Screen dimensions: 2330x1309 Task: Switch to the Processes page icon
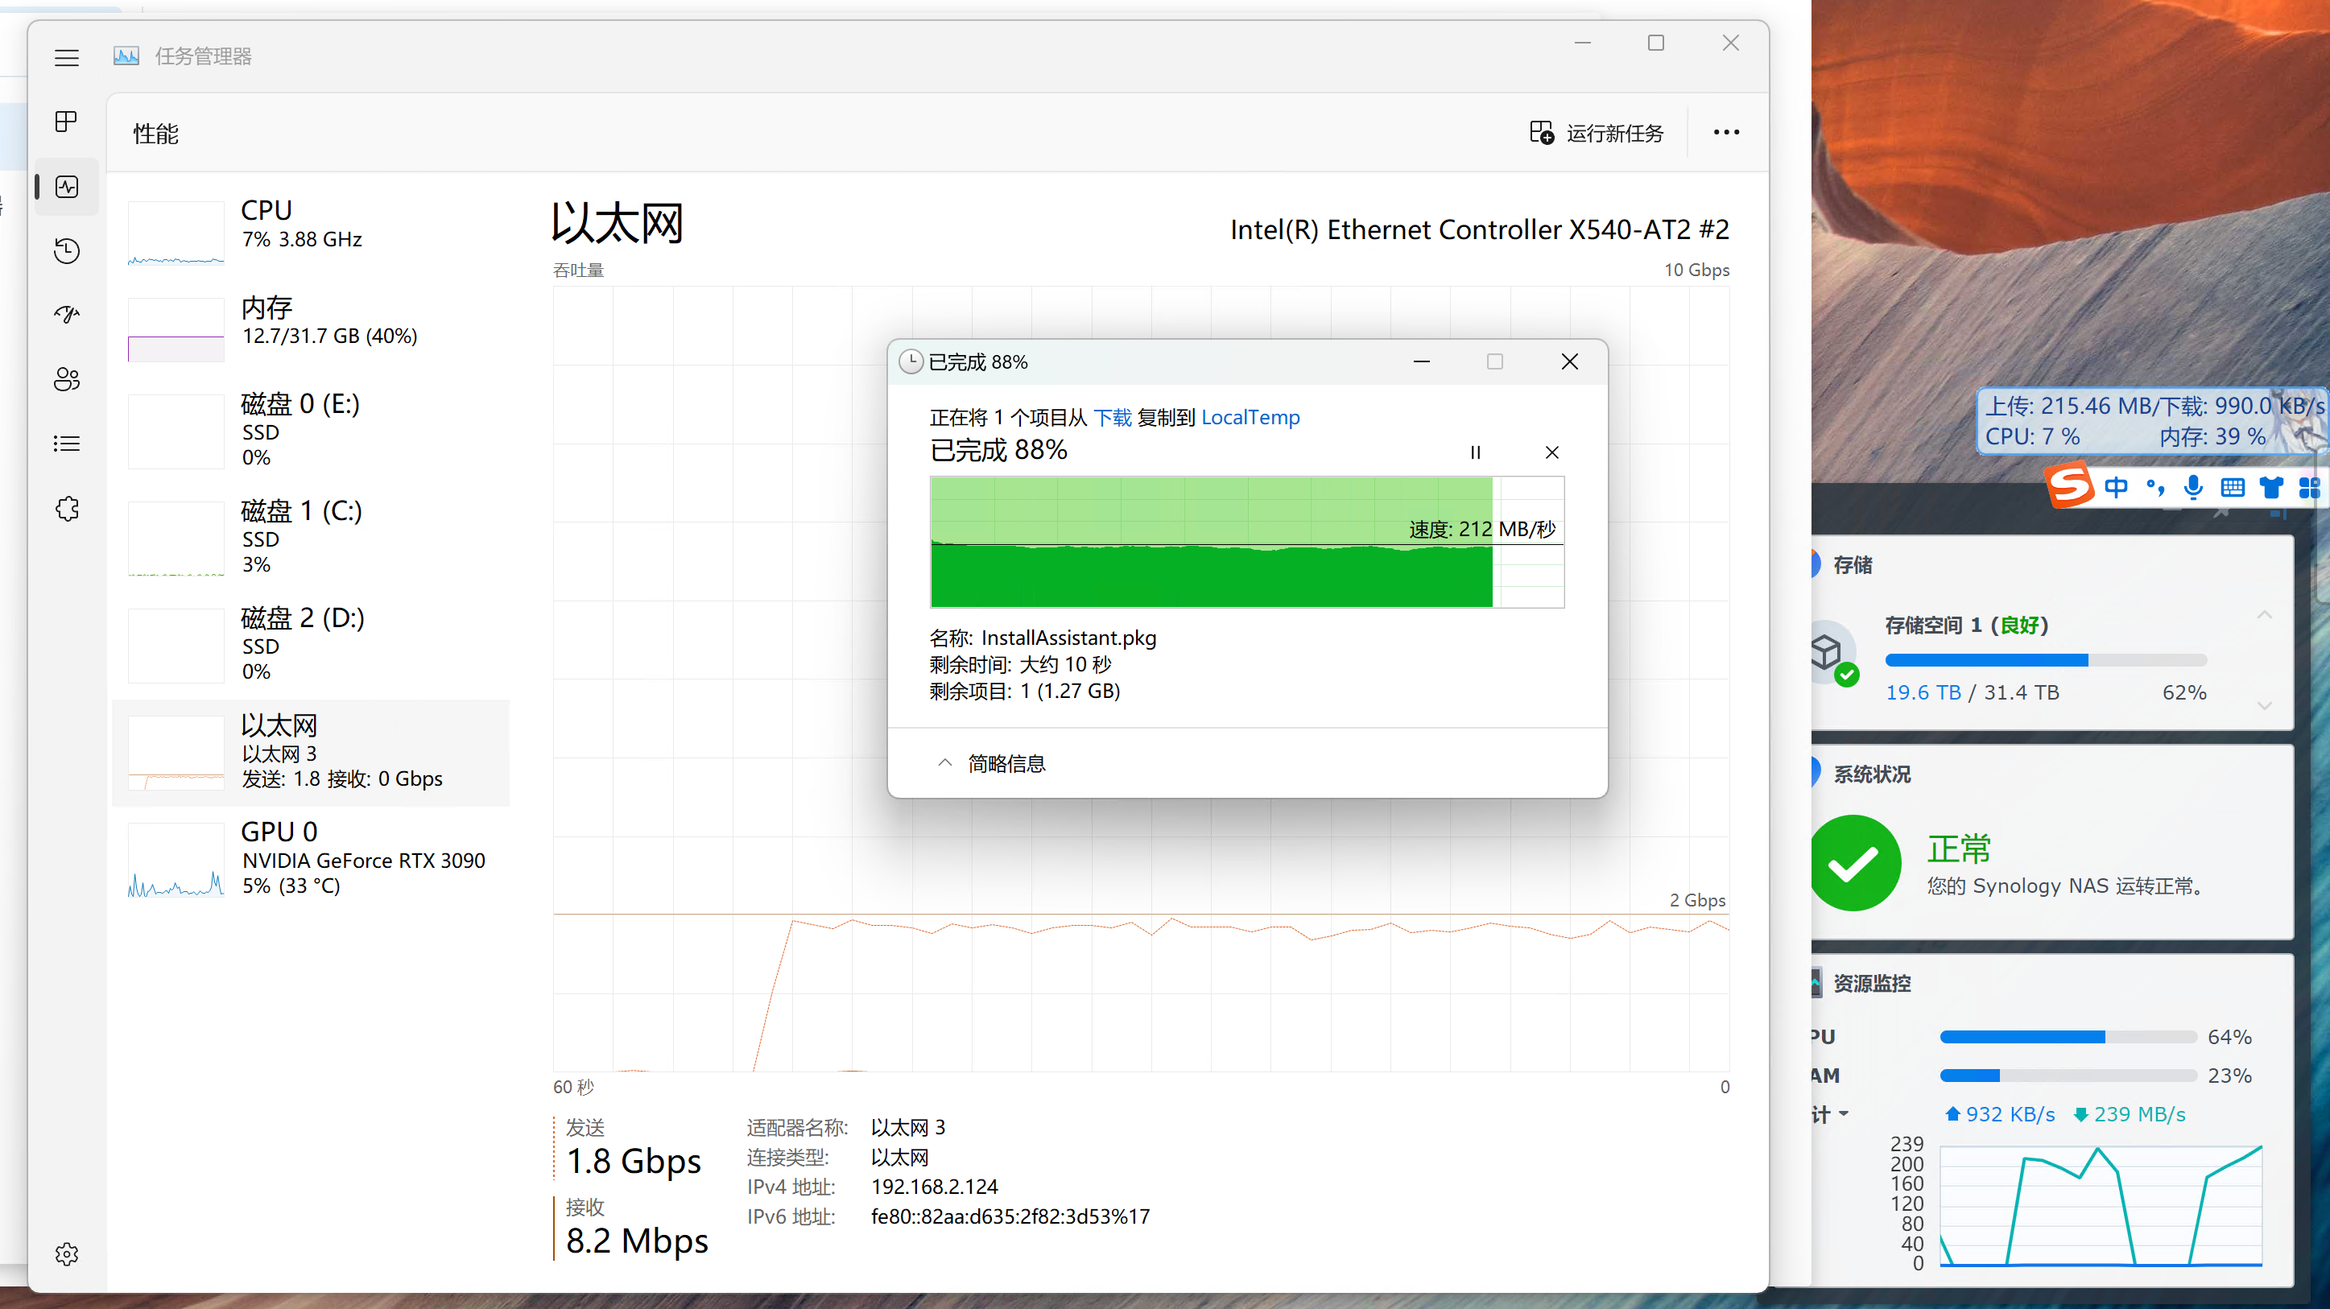[66, 122]
